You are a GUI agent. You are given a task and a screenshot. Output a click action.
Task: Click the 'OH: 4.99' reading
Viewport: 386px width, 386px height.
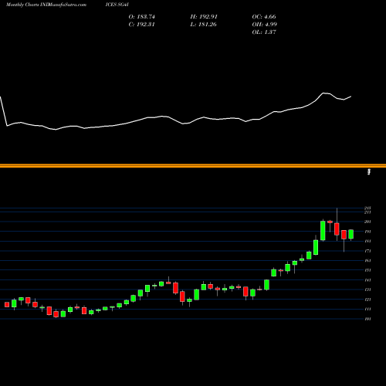(x=265, y=25)
